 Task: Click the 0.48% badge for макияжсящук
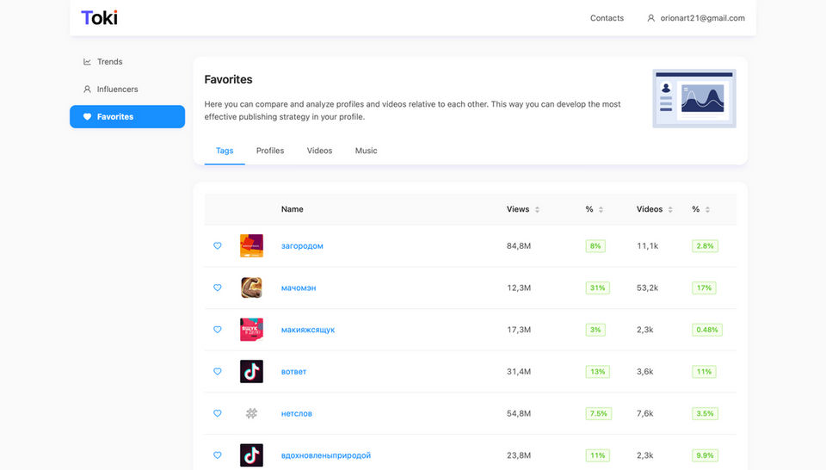(707, 330)
